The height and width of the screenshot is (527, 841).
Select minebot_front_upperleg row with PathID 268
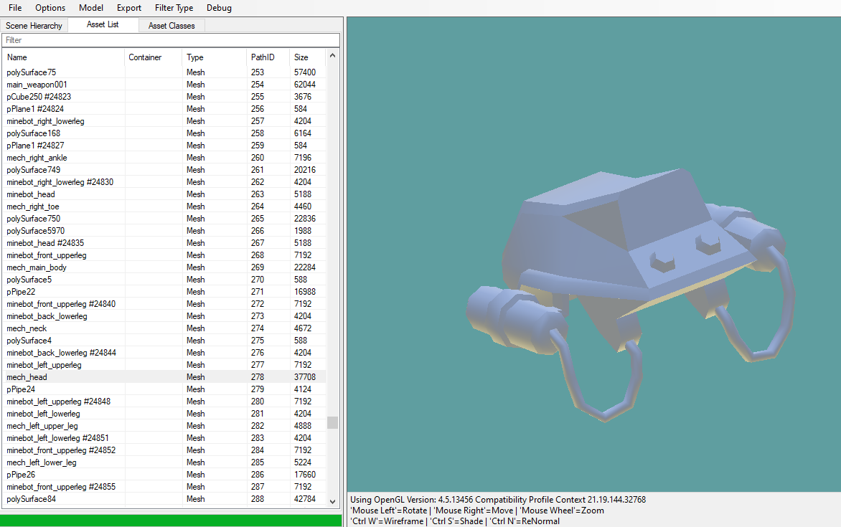pos(164,255)
